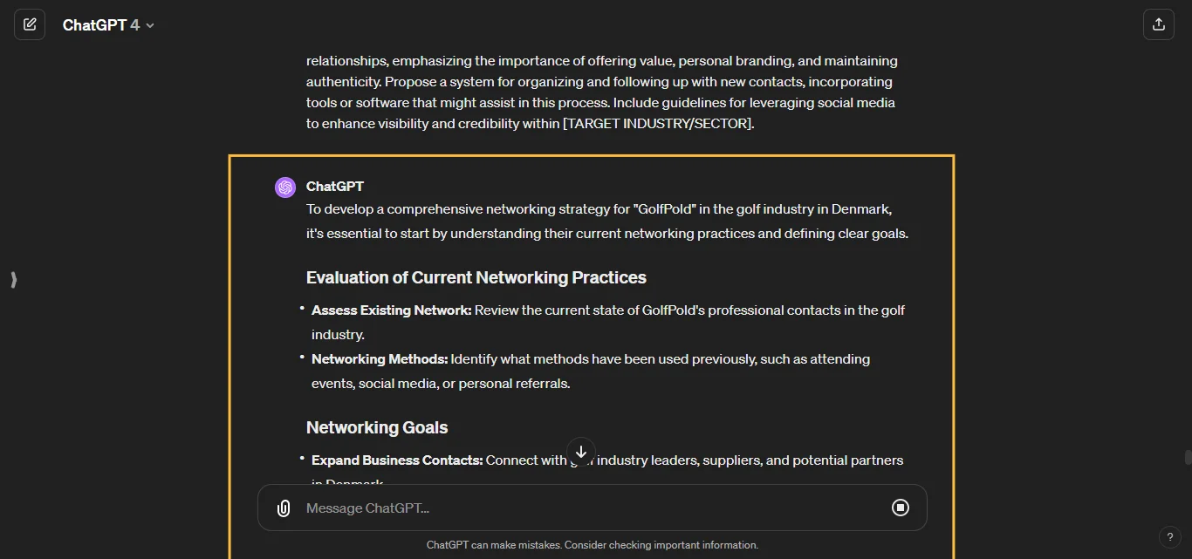The width and height of the screenshot is (1192, 559).
Task: Open help using the question mark icon
Action: pos(1170,537)
